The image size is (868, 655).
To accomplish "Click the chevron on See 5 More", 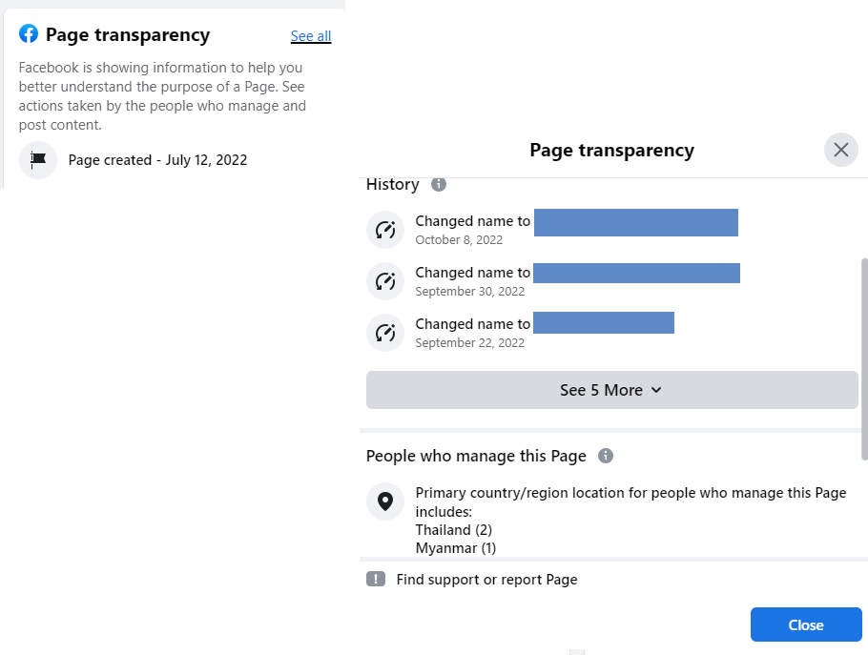I will 656,390.
